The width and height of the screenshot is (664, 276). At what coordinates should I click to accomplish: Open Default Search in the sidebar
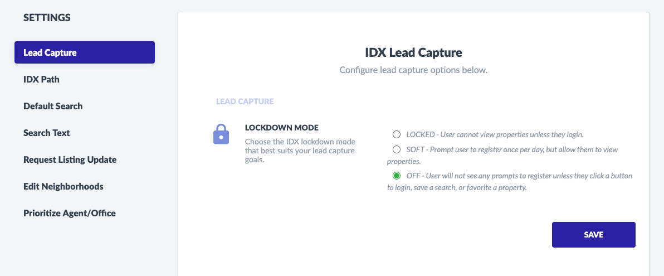(x=53, y=106)
